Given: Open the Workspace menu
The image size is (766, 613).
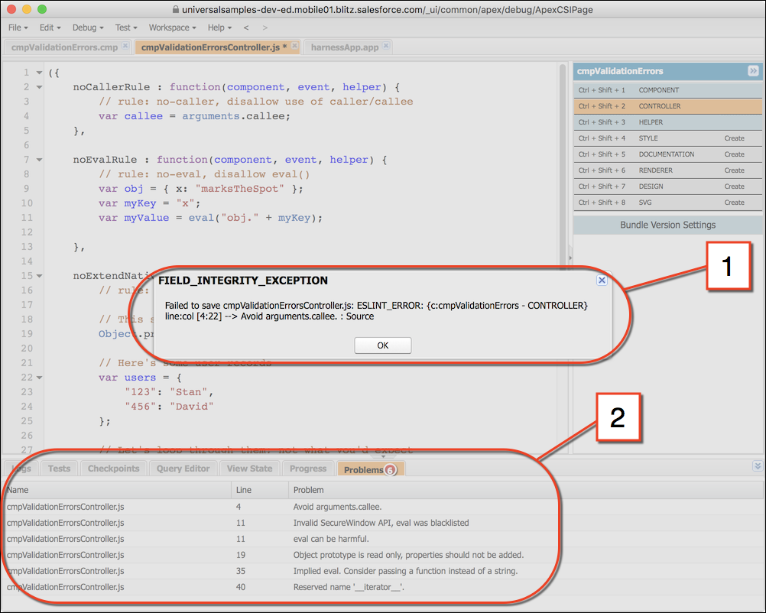Looking at the screenshot, I should 173,28.
